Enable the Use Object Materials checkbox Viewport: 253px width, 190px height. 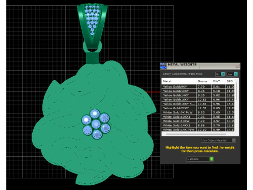tap(233, 140)
